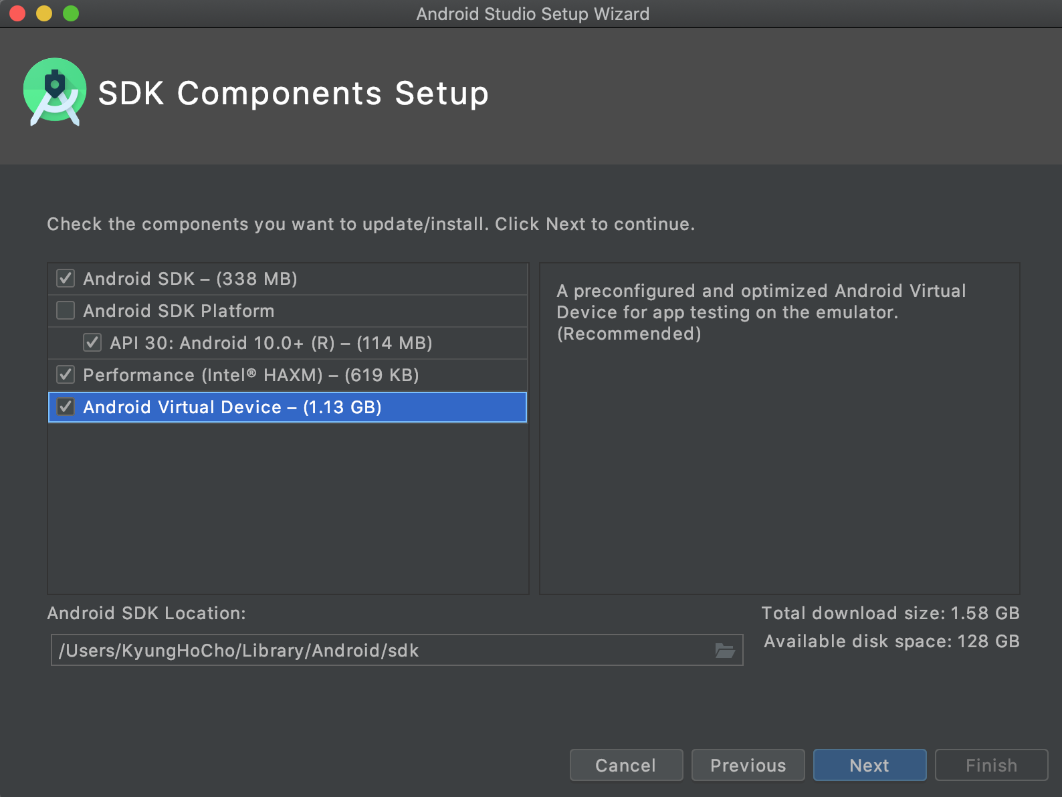The height and width of the screenshot is (797, 1062).
Task: Click the 'Check the components you want' instruction text
Action: click(x=370, y=224)
